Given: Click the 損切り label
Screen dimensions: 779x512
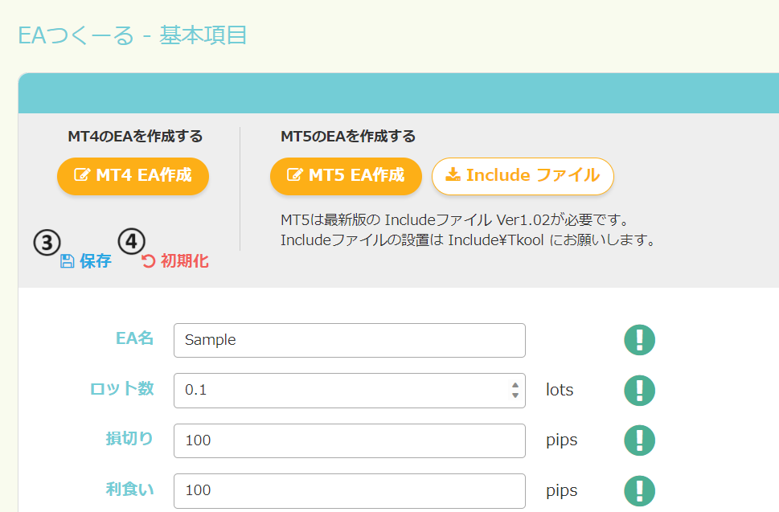Looking at the screenshot, I should click(x=129, y=439).
